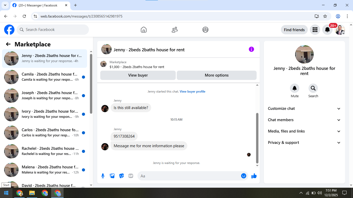Open Malena's conversation in the list
Image resolution: width=353 pixels, height=198 pixels.
(x=44, y=170)
